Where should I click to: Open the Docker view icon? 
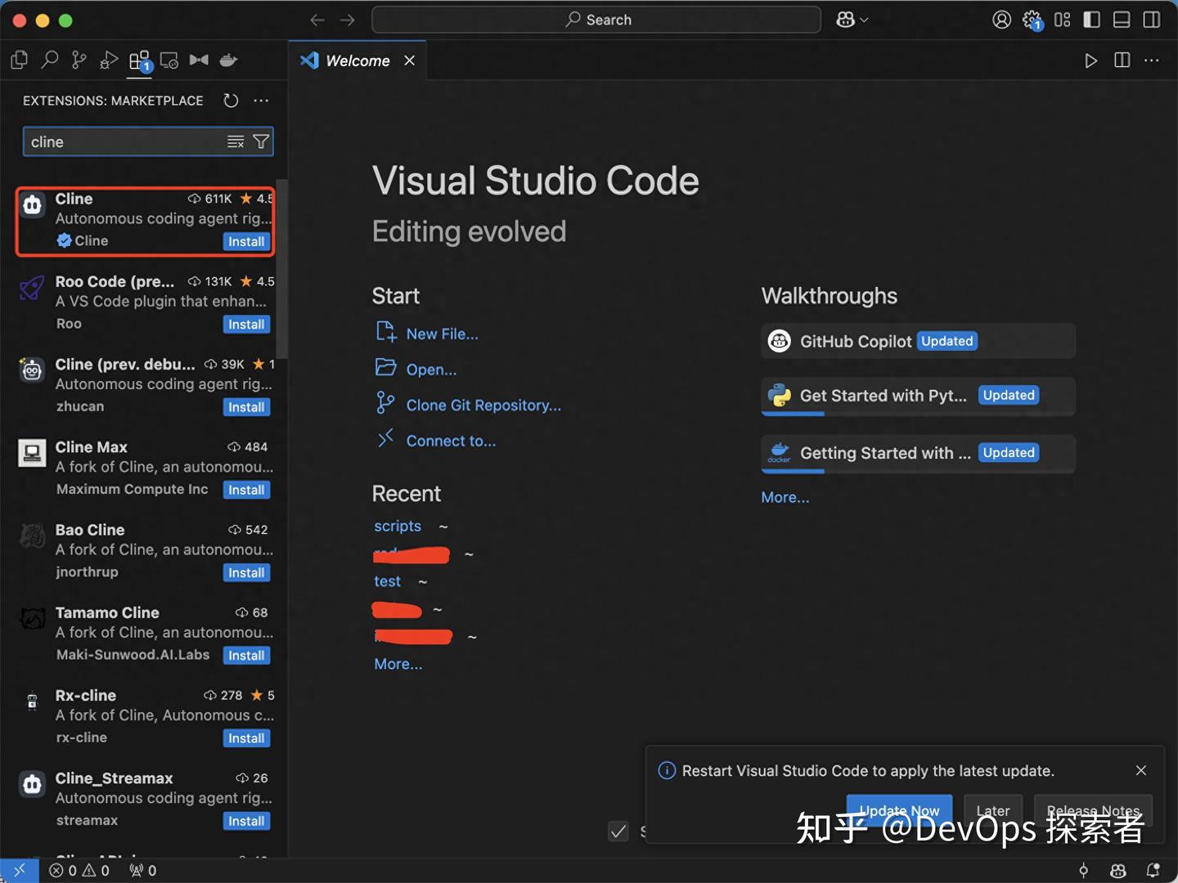(x=229, y=60)
